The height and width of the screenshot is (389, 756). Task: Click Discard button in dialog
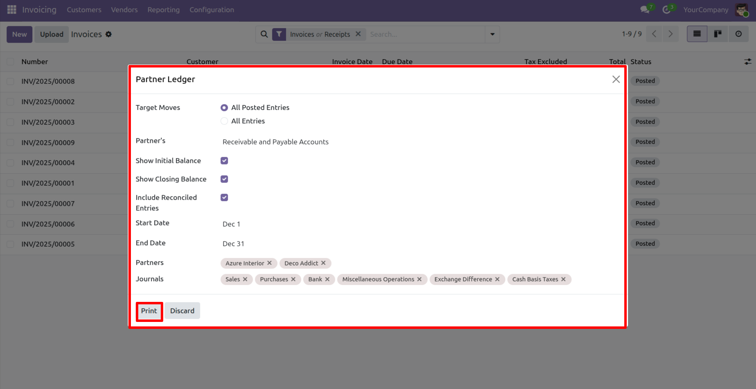tap(182, 311)
